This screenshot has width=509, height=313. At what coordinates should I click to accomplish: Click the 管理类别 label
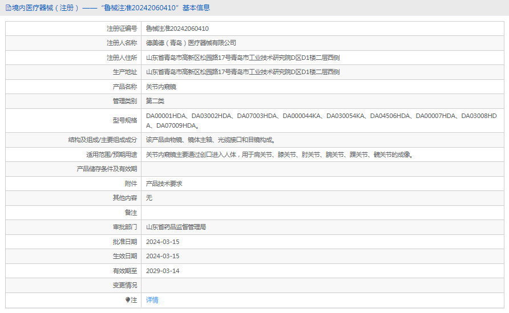[124, 101]
